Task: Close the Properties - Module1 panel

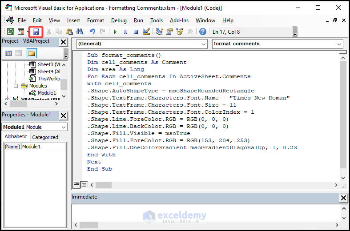Action: 64,116
